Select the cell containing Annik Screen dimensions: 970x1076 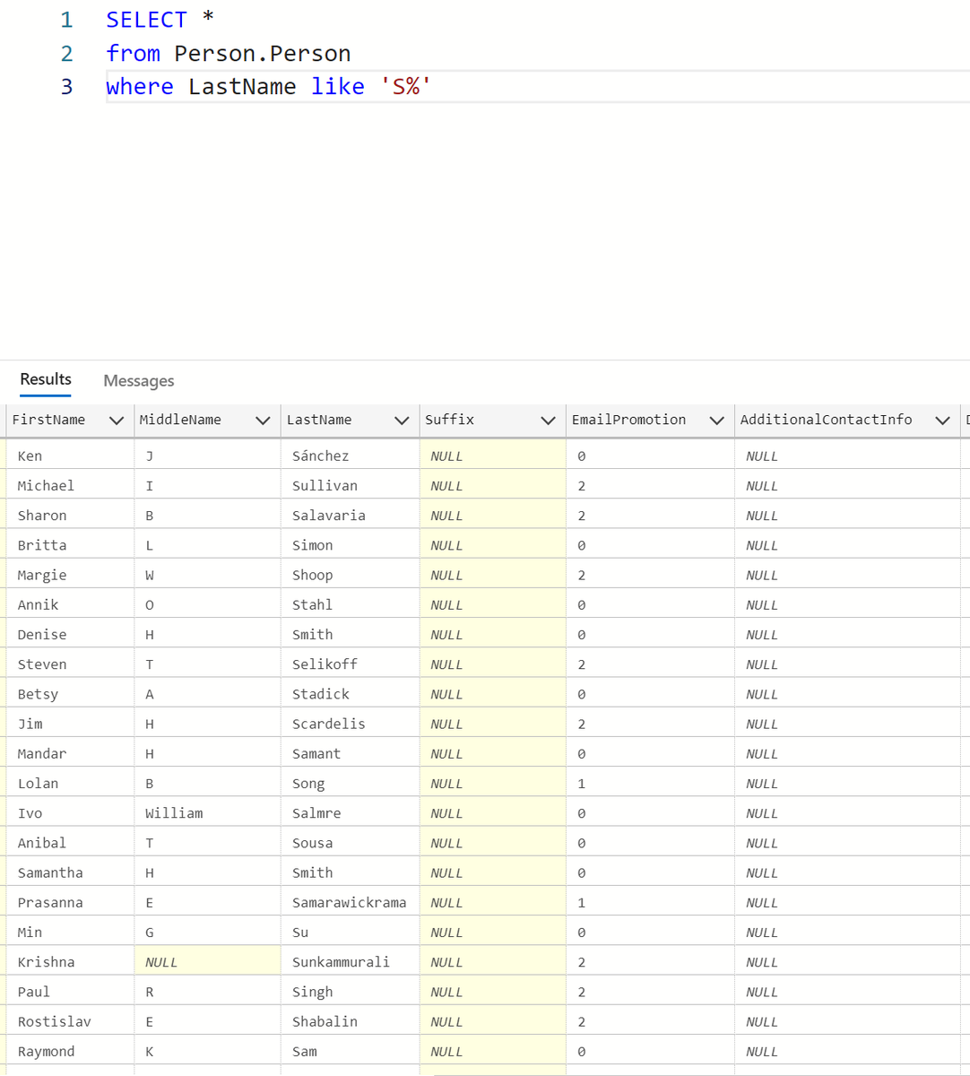(70, 604)
